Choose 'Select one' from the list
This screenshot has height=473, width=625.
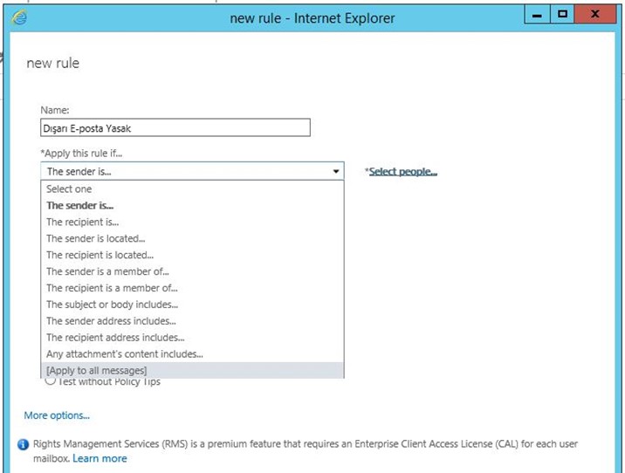coord(192,189)
